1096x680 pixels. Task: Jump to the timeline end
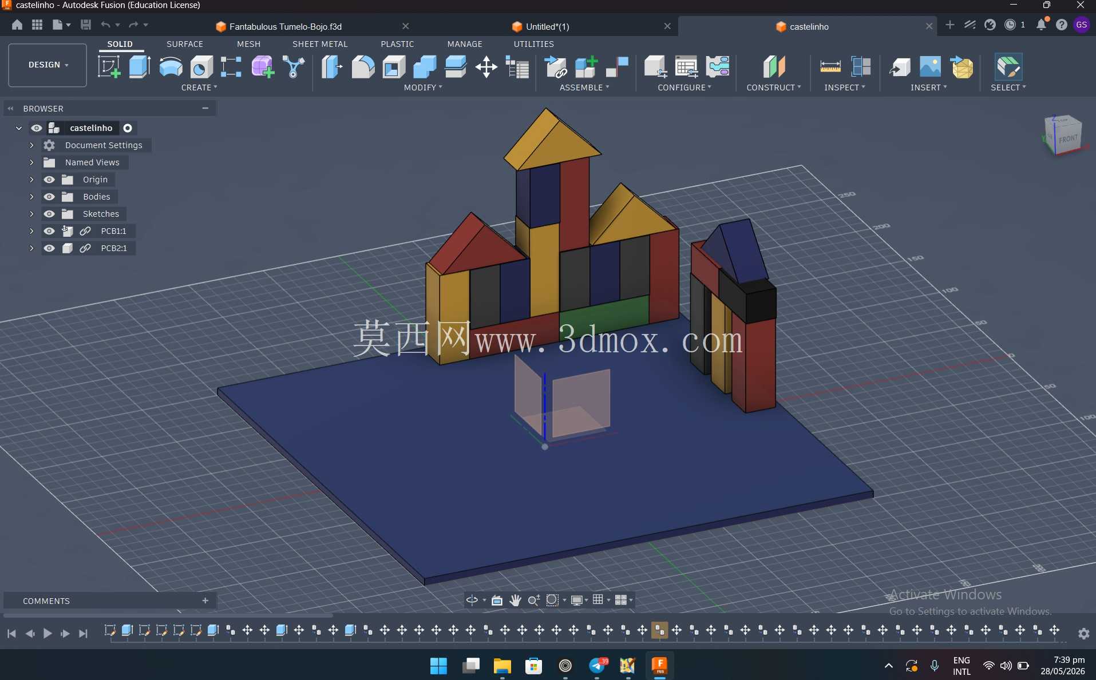(84, 633)
